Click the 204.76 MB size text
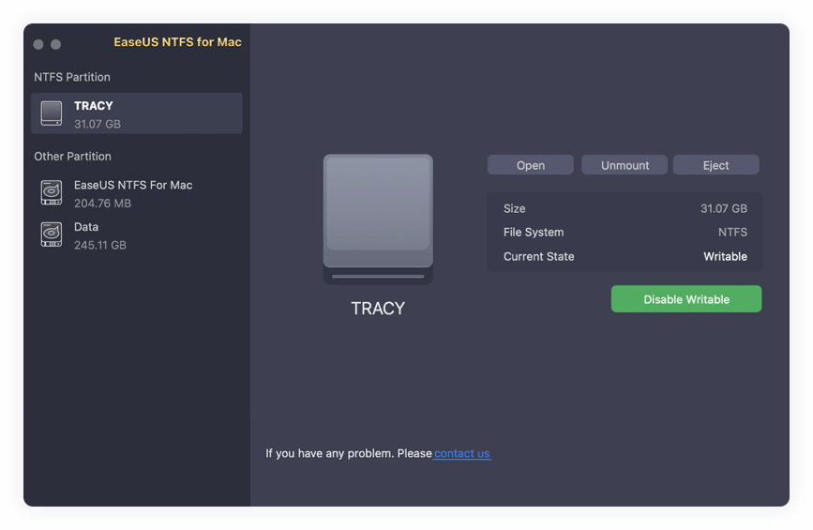 (102, 204)
